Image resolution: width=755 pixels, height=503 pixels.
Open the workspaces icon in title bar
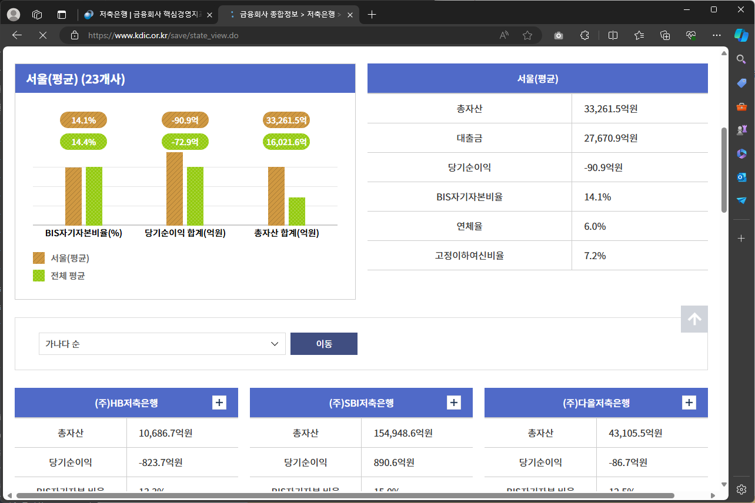[x=37, y=15]
